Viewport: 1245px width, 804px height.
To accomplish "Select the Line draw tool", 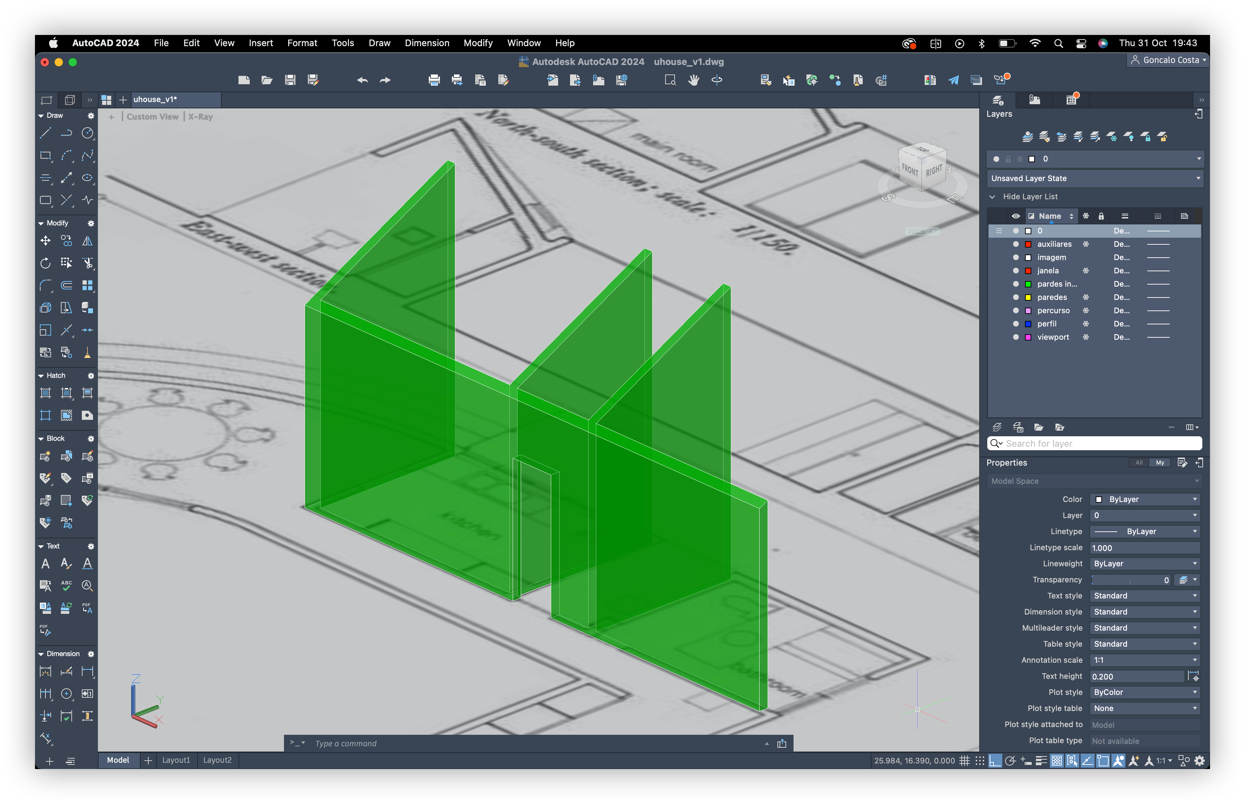I will (x=45, y=133).
